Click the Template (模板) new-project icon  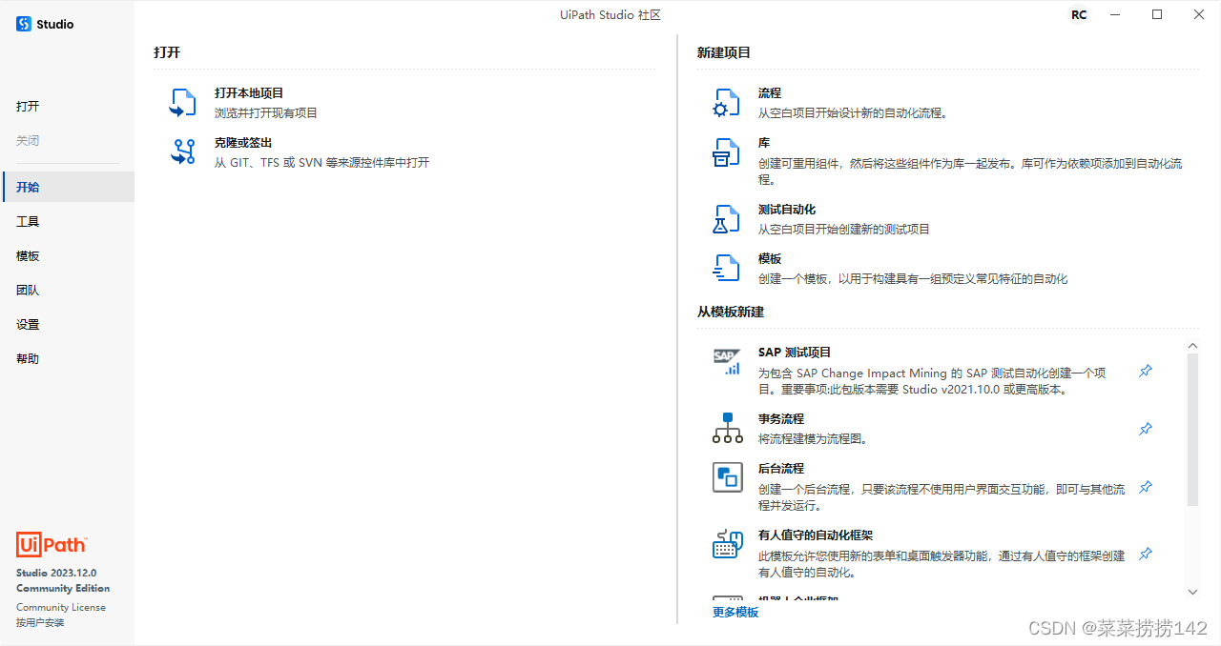(x=726, y=269)
